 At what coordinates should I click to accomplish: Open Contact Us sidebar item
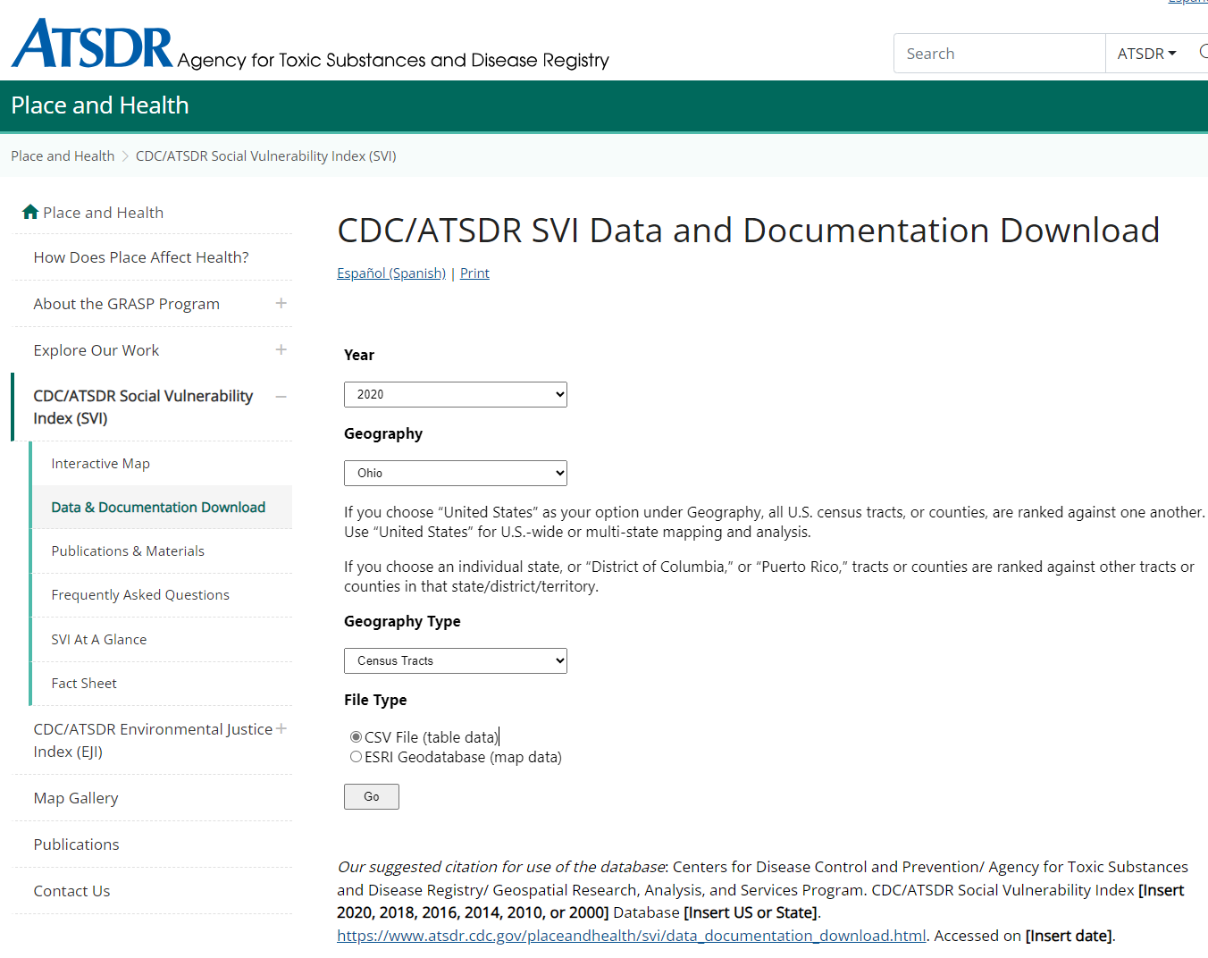click(x=71, y=891)
